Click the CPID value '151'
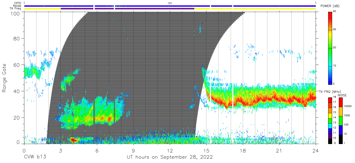Image resolution: width=355 pixels, height=163 pixels. (170, 3)
